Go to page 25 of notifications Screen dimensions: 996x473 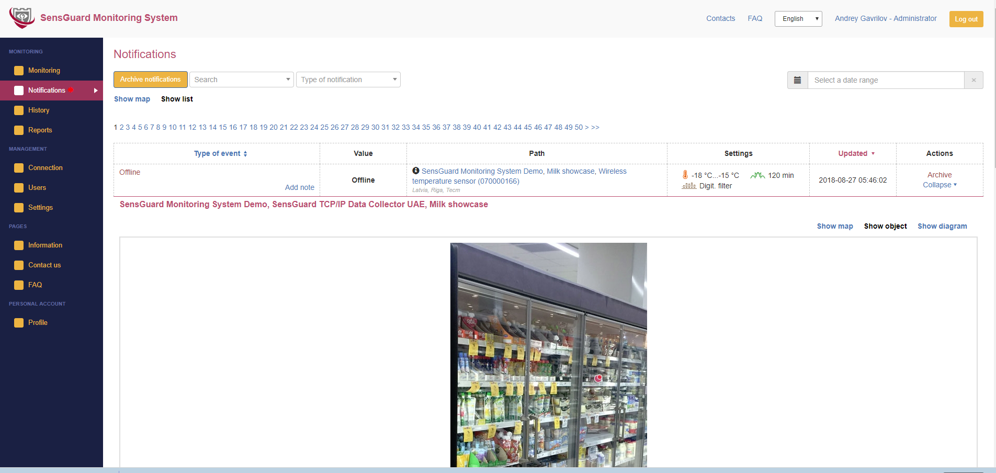[x=324, y=127]
